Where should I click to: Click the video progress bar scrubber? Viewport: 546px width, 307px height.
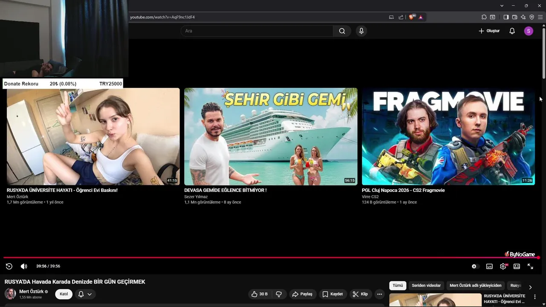coord(538,258)
